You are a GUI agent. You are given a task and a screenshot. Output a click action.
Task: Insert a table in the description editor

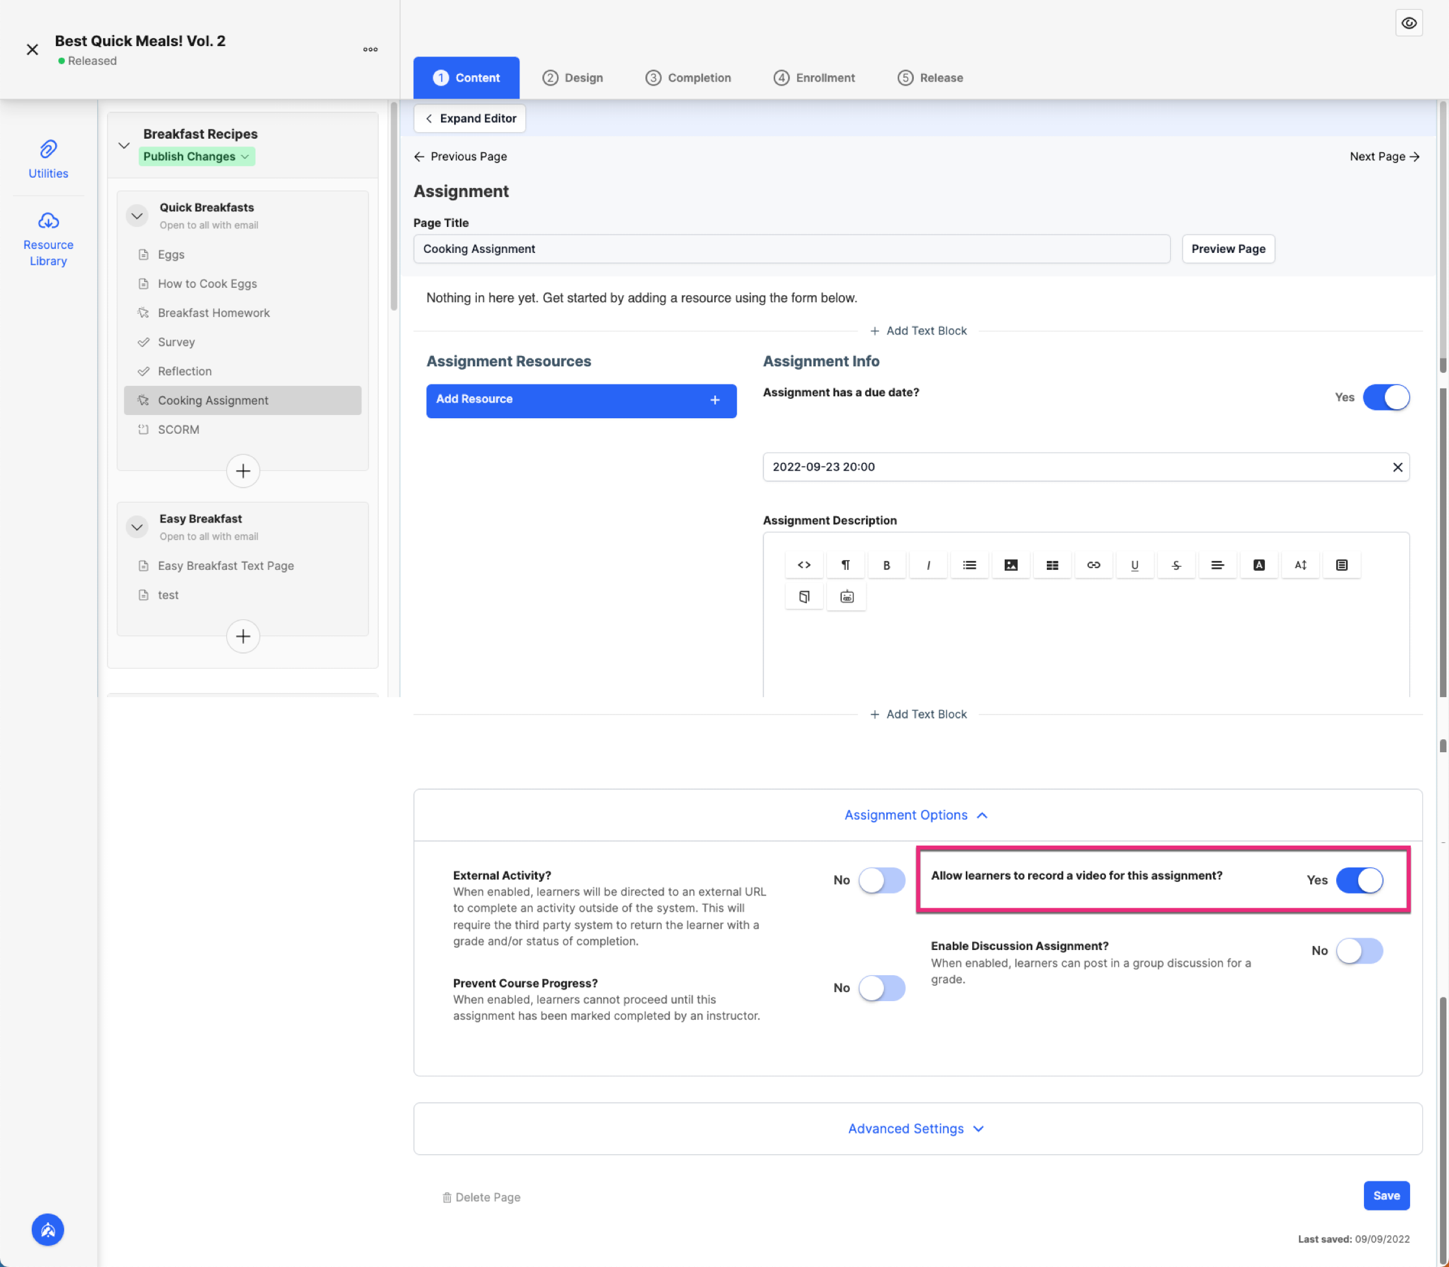point(1051,565)
